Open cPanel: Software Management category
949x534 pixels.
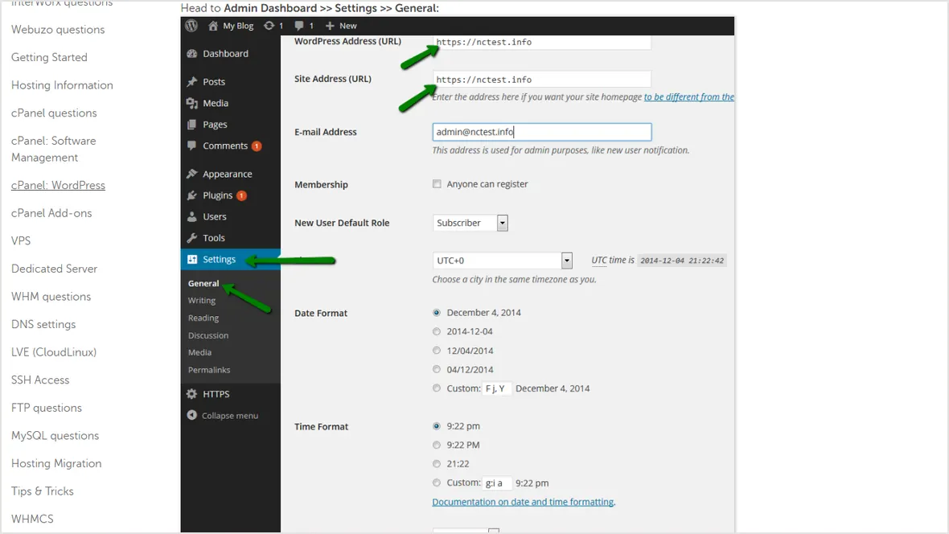(53, 149)
